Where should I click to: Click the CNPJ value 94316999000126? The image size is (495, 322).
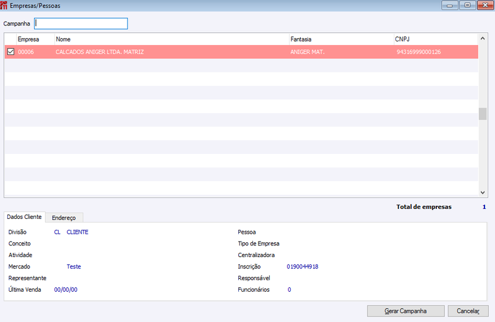[x=419, y=52]
